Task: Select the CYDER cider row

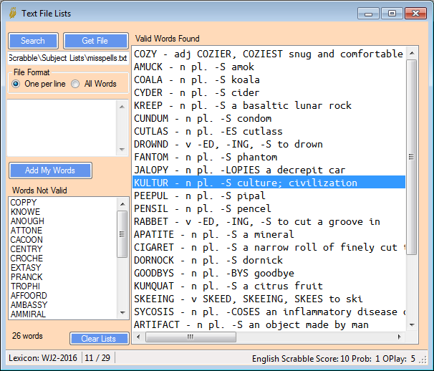Action: (269, 92)
